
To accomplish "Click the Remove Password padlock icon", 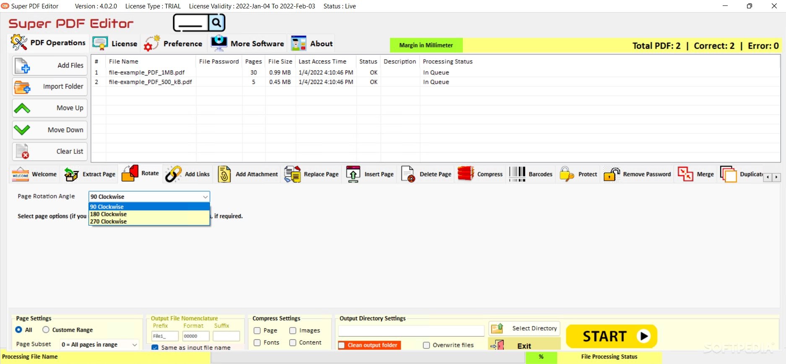I will (612, 174).
